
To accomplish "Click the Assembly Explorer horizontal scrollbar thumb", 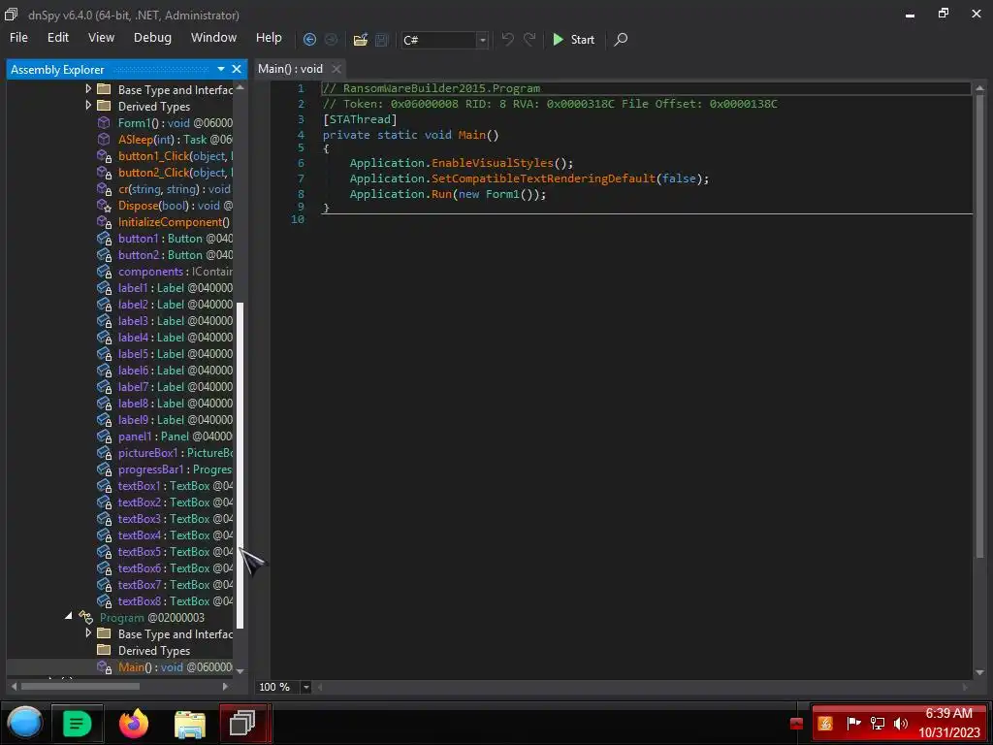I will pyautogui.click(x=80, y=686).
